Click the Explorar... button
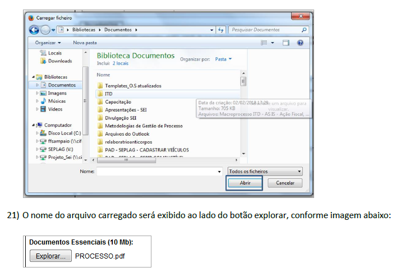Image resolution: width=396 pixels, height=272 pixels. click(x=50, y=256)
